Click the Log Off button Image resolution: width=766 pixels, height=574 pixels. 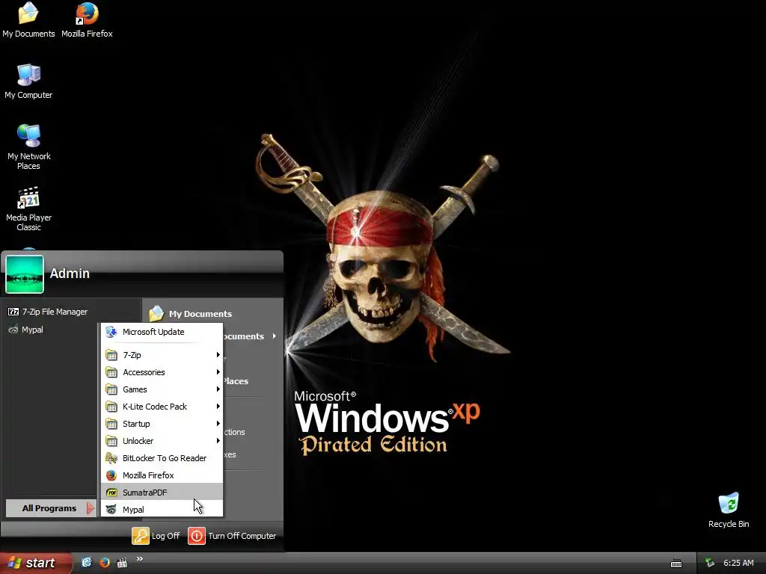pyautogui.click(x=156, y=535)
